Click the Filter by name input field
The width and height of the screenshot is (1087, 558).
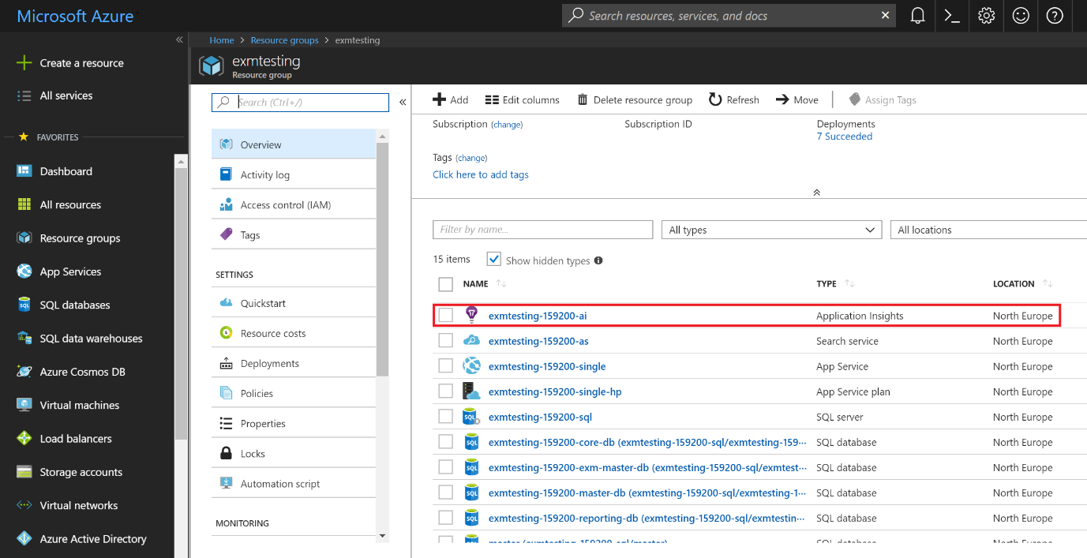click(x=542, y=229)
